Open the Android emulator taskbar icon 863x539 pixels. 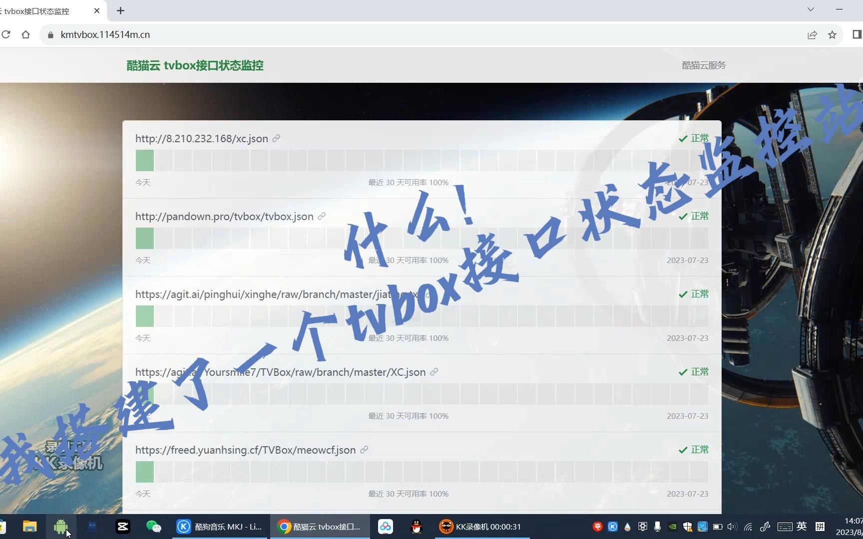coord(61,527)
